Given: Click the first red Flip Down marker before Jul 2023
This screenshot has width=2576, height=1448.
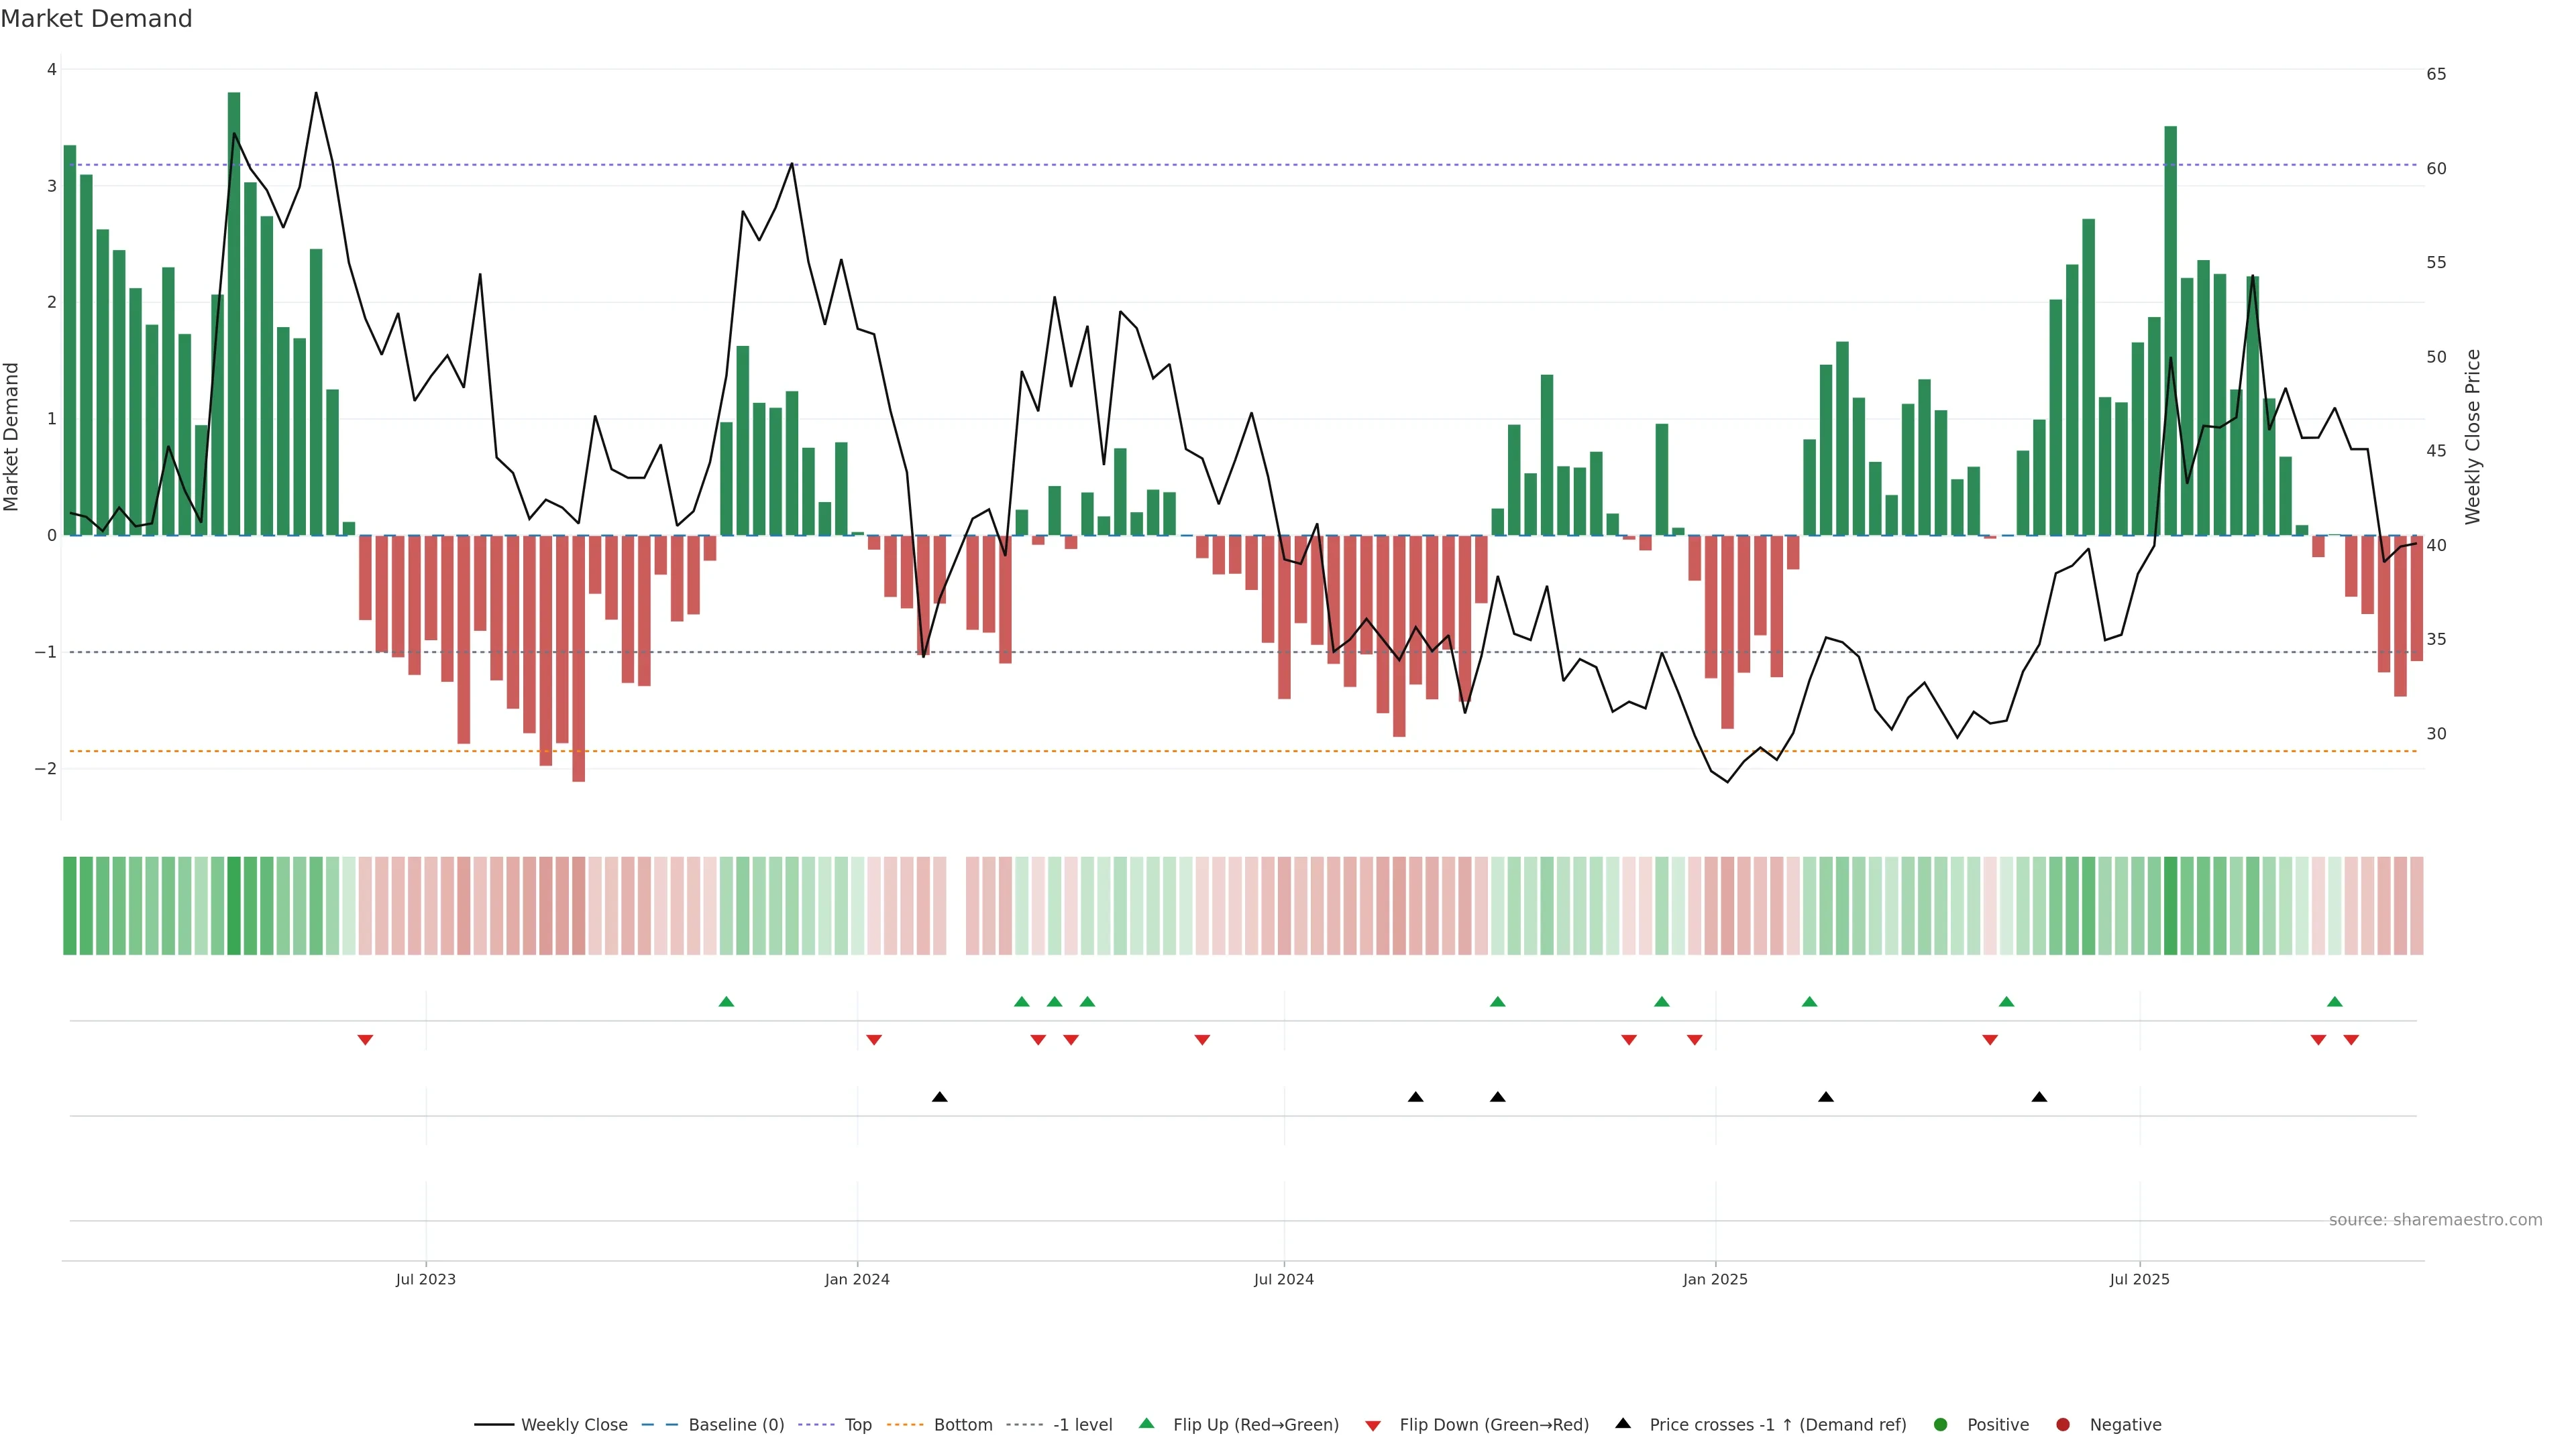Looking at the screenshot, I should click(x=365, y=1040).
